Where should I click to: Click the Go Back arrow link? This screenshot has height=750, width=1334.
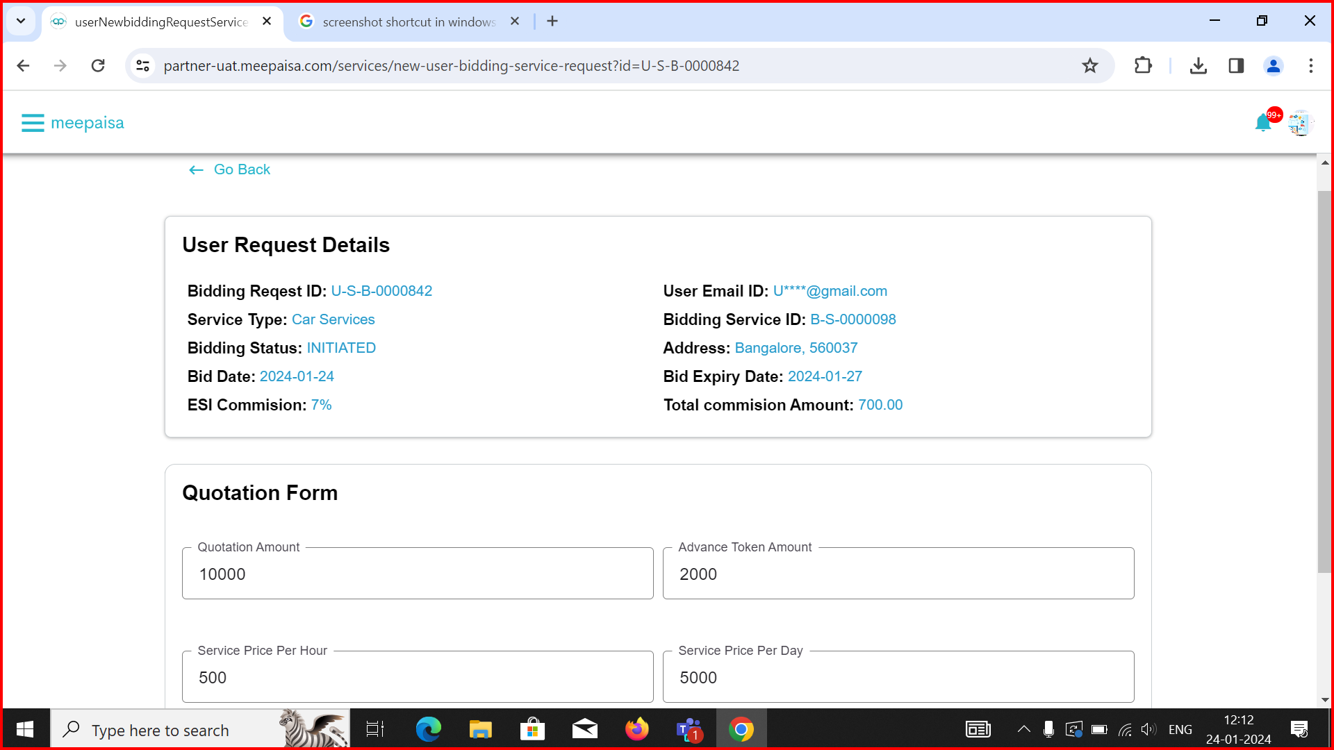tap(229, 169)
